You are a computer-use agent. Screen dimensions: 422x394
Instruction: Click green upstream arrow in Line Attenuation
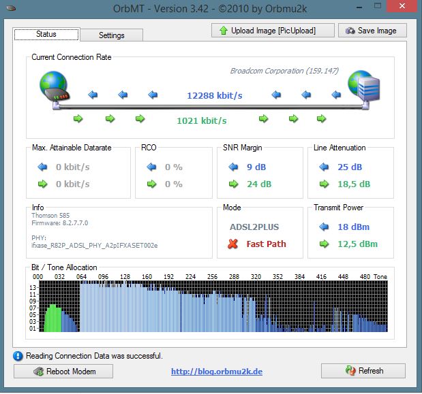click(324, 184)
